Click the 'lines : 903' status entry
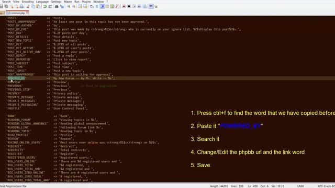Viewport: 335px width, 188px height. click(237, 186)
